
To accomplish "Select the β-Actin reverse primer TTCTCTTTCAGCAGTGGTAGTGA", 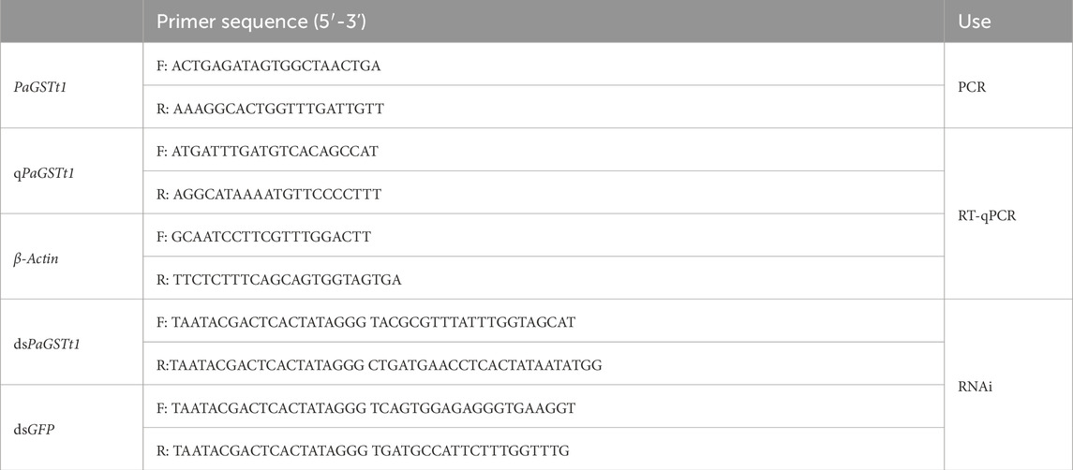I will coord(284,279).
